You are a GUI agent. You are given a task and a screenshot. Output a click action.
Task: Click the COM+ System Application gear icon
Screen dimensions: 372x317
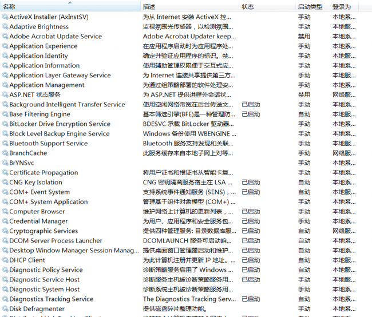pos(5,201)
